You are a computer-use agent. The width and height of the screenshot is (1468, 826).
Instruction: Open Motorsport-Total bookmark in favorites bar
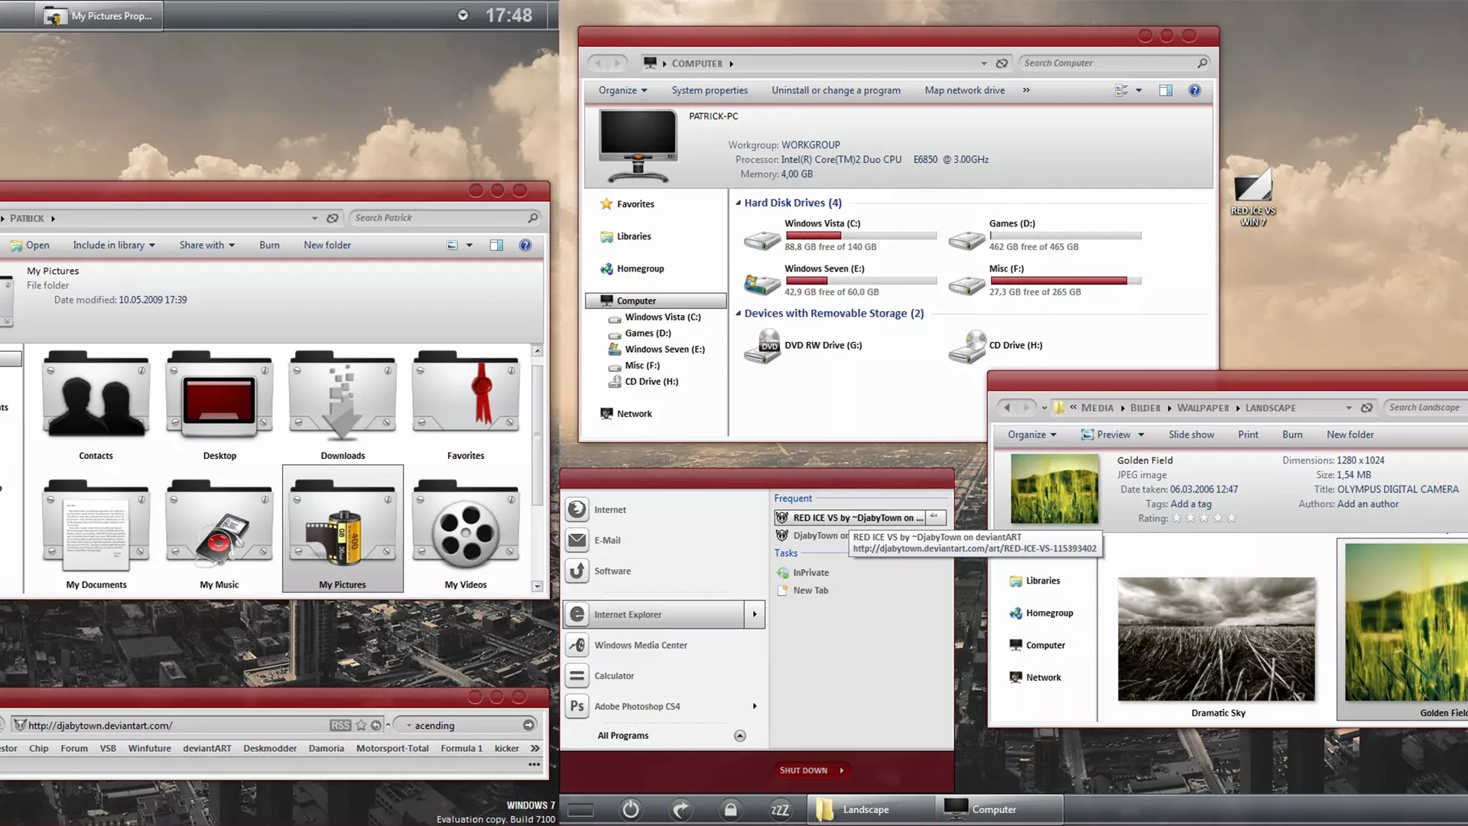[x=392, y=749]
